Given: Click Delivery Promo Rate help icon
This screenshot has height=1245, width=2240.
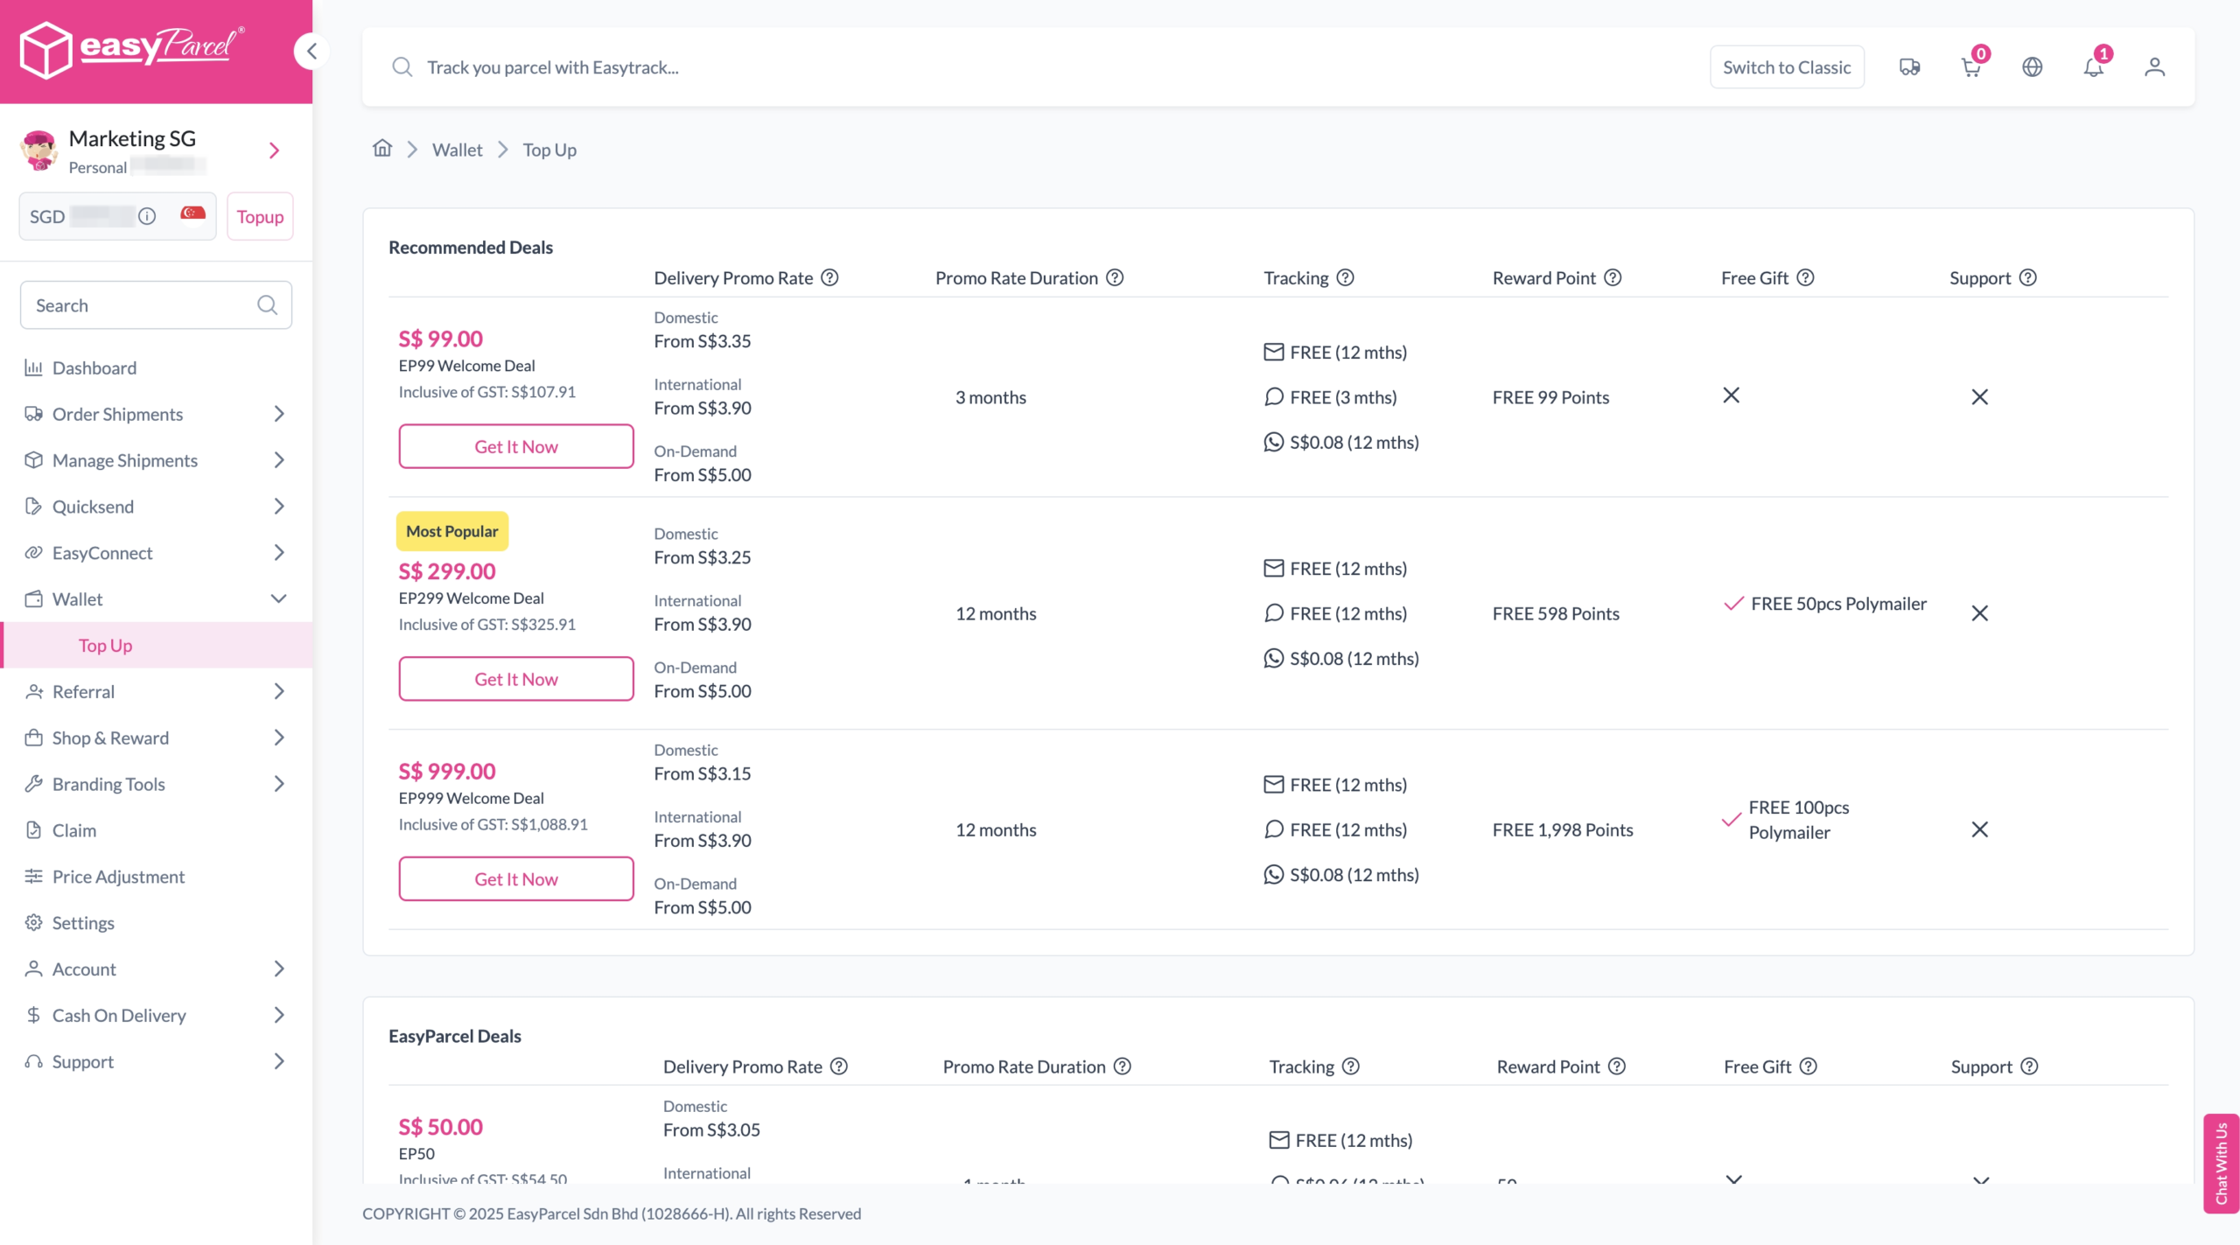Looking at the screenshot, I should (829, 278).
